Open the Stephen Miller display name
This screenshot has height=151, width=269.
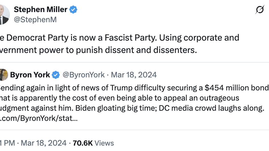45,10
